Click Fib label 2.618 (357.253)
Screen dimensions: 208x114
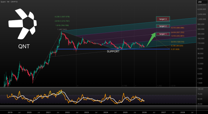click(177, 32)
